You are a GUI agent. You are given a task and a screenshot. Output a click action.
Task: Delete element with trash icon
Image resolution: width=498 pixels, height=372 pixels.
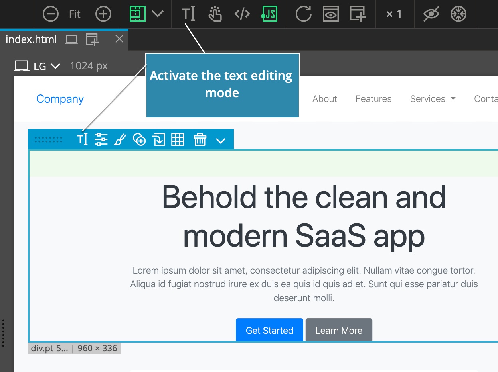[x=200, y=139]
